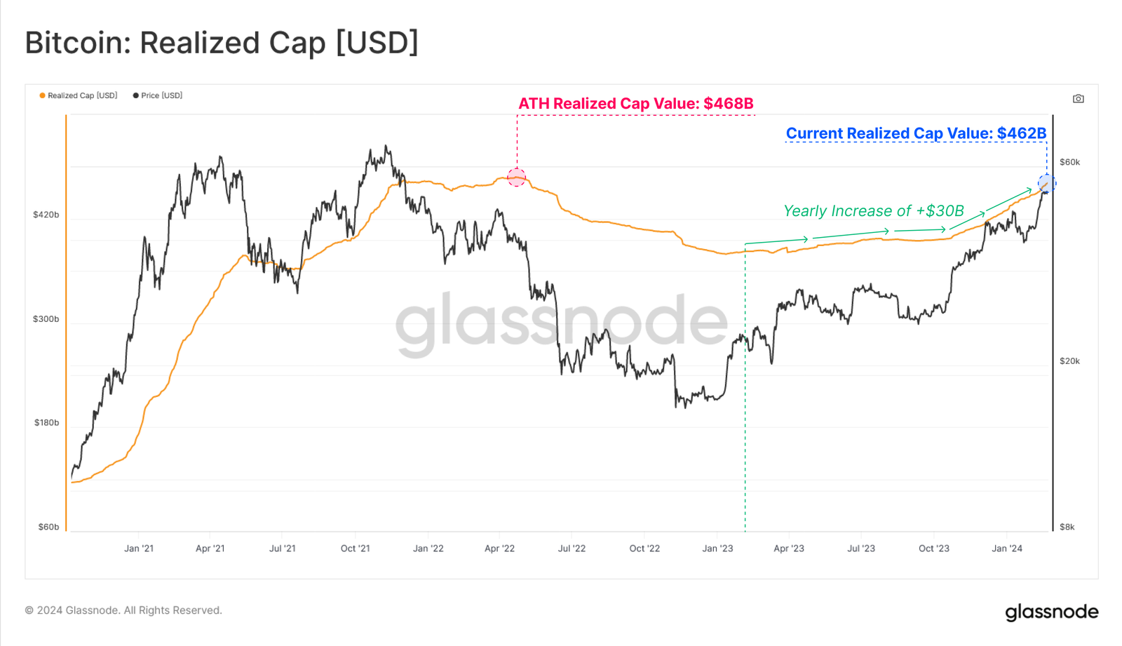
Task: Click the camera screenshot icon
Action: (1078, 99)
